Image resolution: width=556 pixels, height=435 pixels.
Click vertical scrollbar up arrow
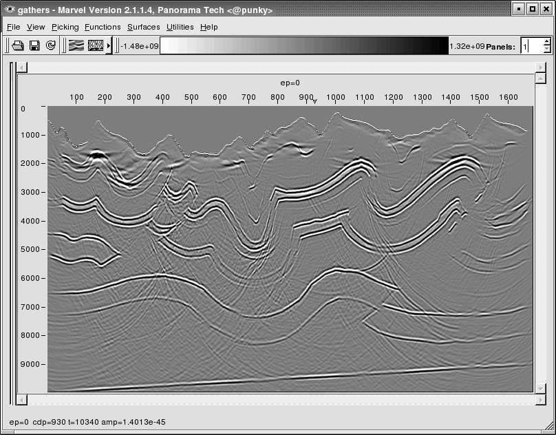[x=540, y=78]
